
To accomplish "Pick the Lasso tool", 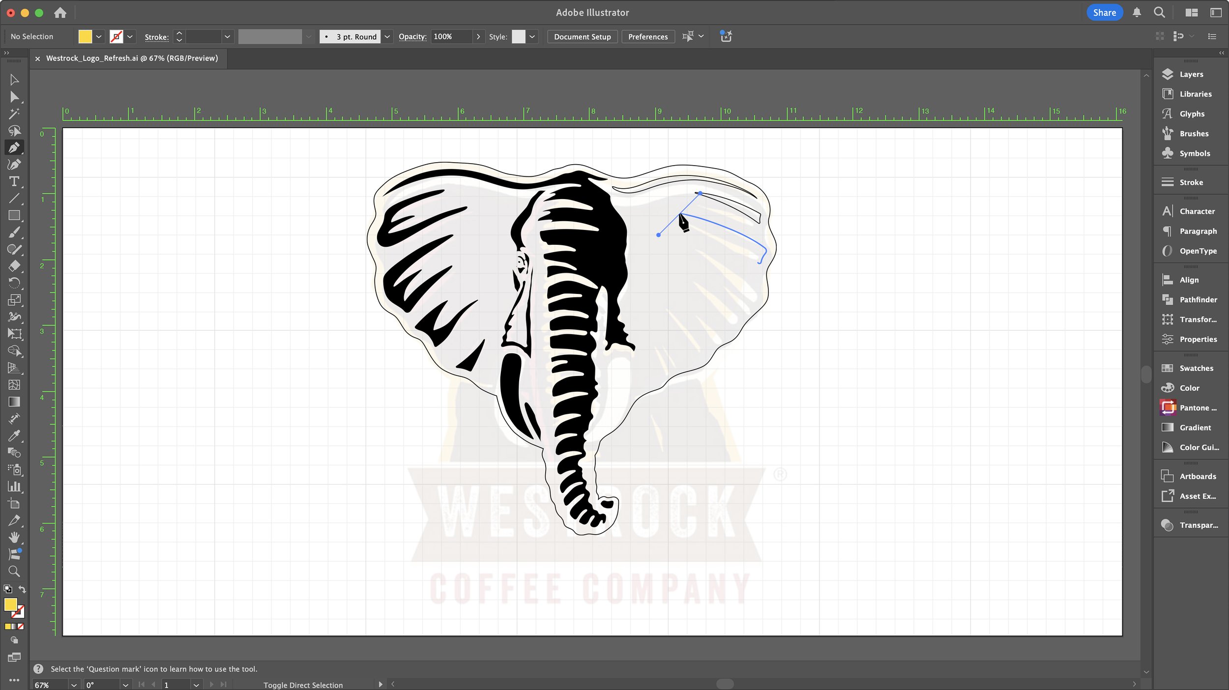I will [14, 131].
